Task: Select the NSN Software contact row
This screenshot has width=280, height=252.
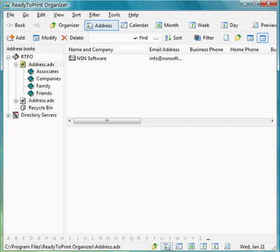Action: [x=171, y=58]
